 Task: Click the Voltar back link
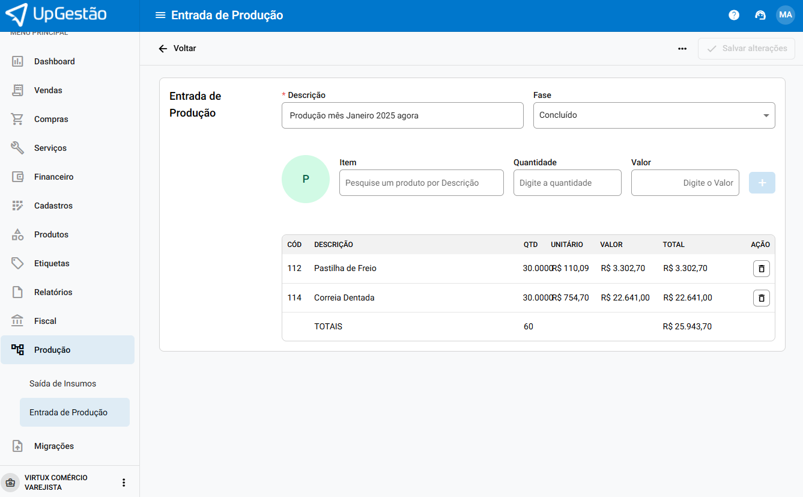(177, 49)
